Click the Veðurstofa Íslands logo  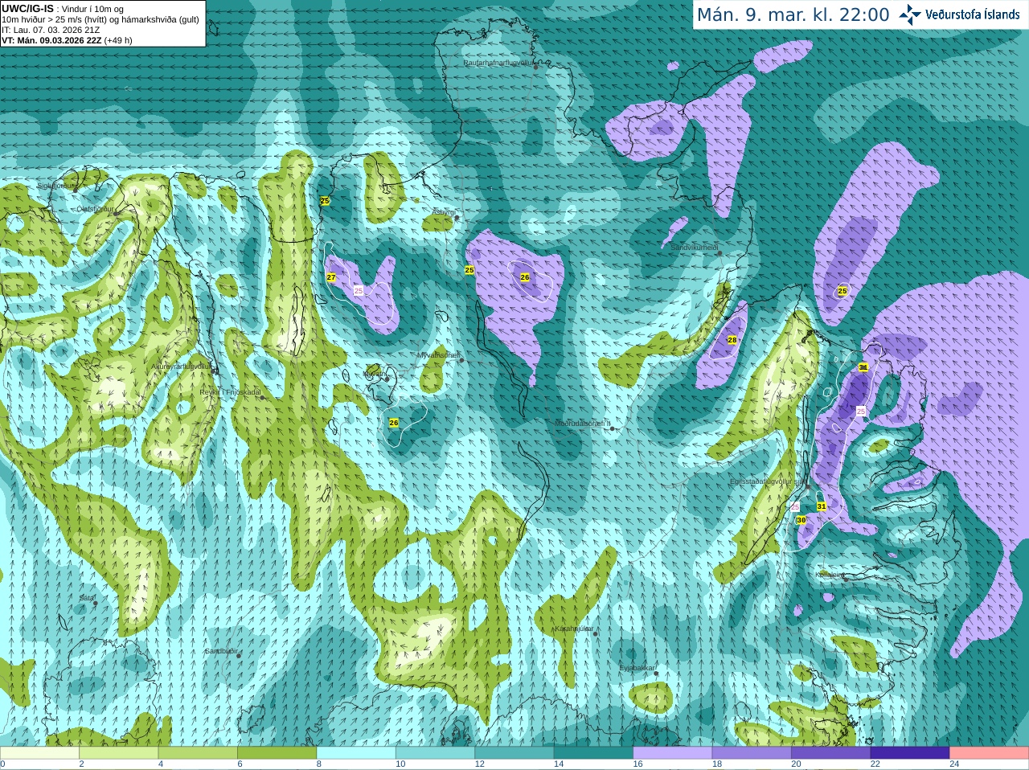click(960, 14)
